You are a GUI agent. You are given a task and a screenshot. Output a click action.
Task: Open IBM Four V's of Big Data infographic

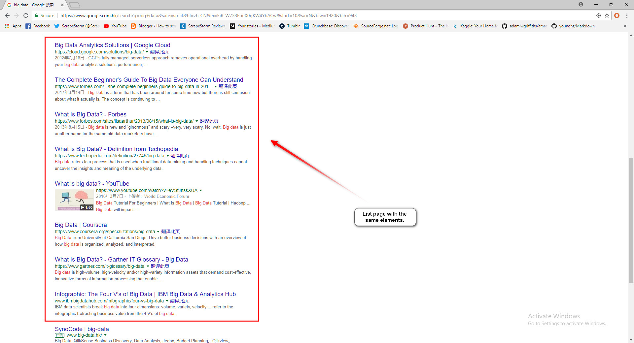click(145, 294)
